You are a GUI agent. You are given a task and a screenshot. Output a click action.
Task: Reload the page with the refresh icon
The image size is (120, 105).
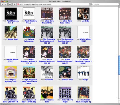point(10,4)
